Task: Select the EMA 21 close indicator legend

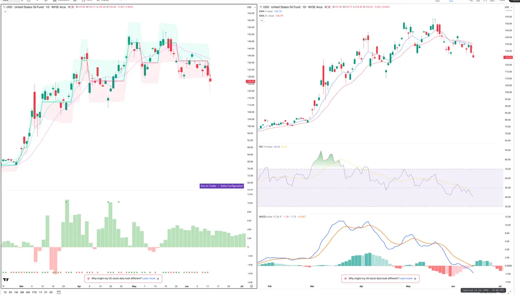Action: (x=271, y=16)
